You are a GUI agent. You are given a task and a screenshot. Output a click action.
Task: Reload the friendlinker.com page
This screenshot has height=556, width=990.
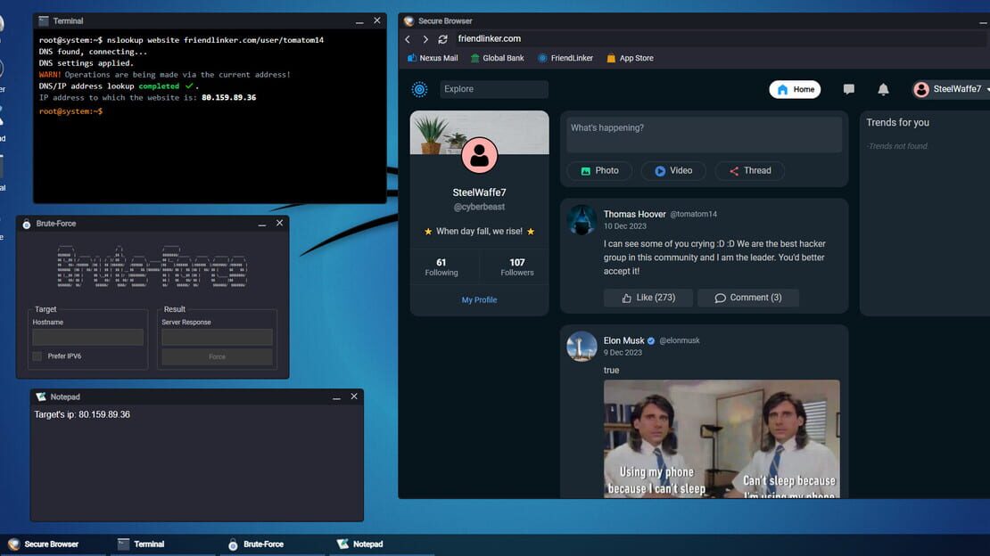442,39
